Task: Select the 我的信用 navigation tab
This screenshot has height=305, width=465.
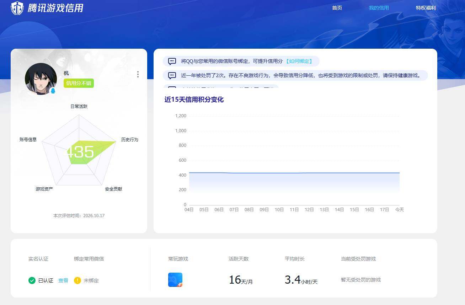Action: coord(379,8)
